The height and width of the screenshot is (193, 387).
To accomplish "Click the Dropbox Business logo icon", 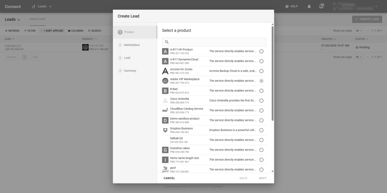I will tap(165, 130).
